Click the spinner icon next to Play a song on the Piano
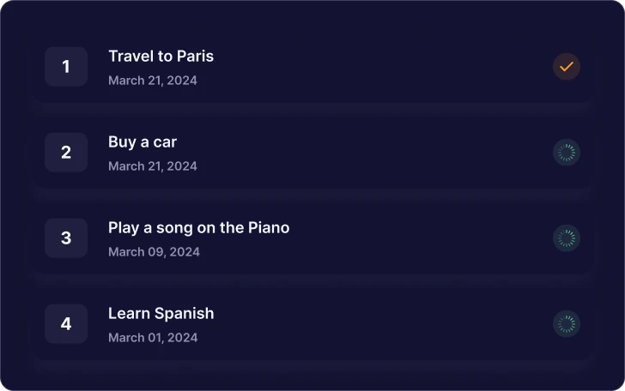This screenshot has width=625, height=391. pos(566,238)
